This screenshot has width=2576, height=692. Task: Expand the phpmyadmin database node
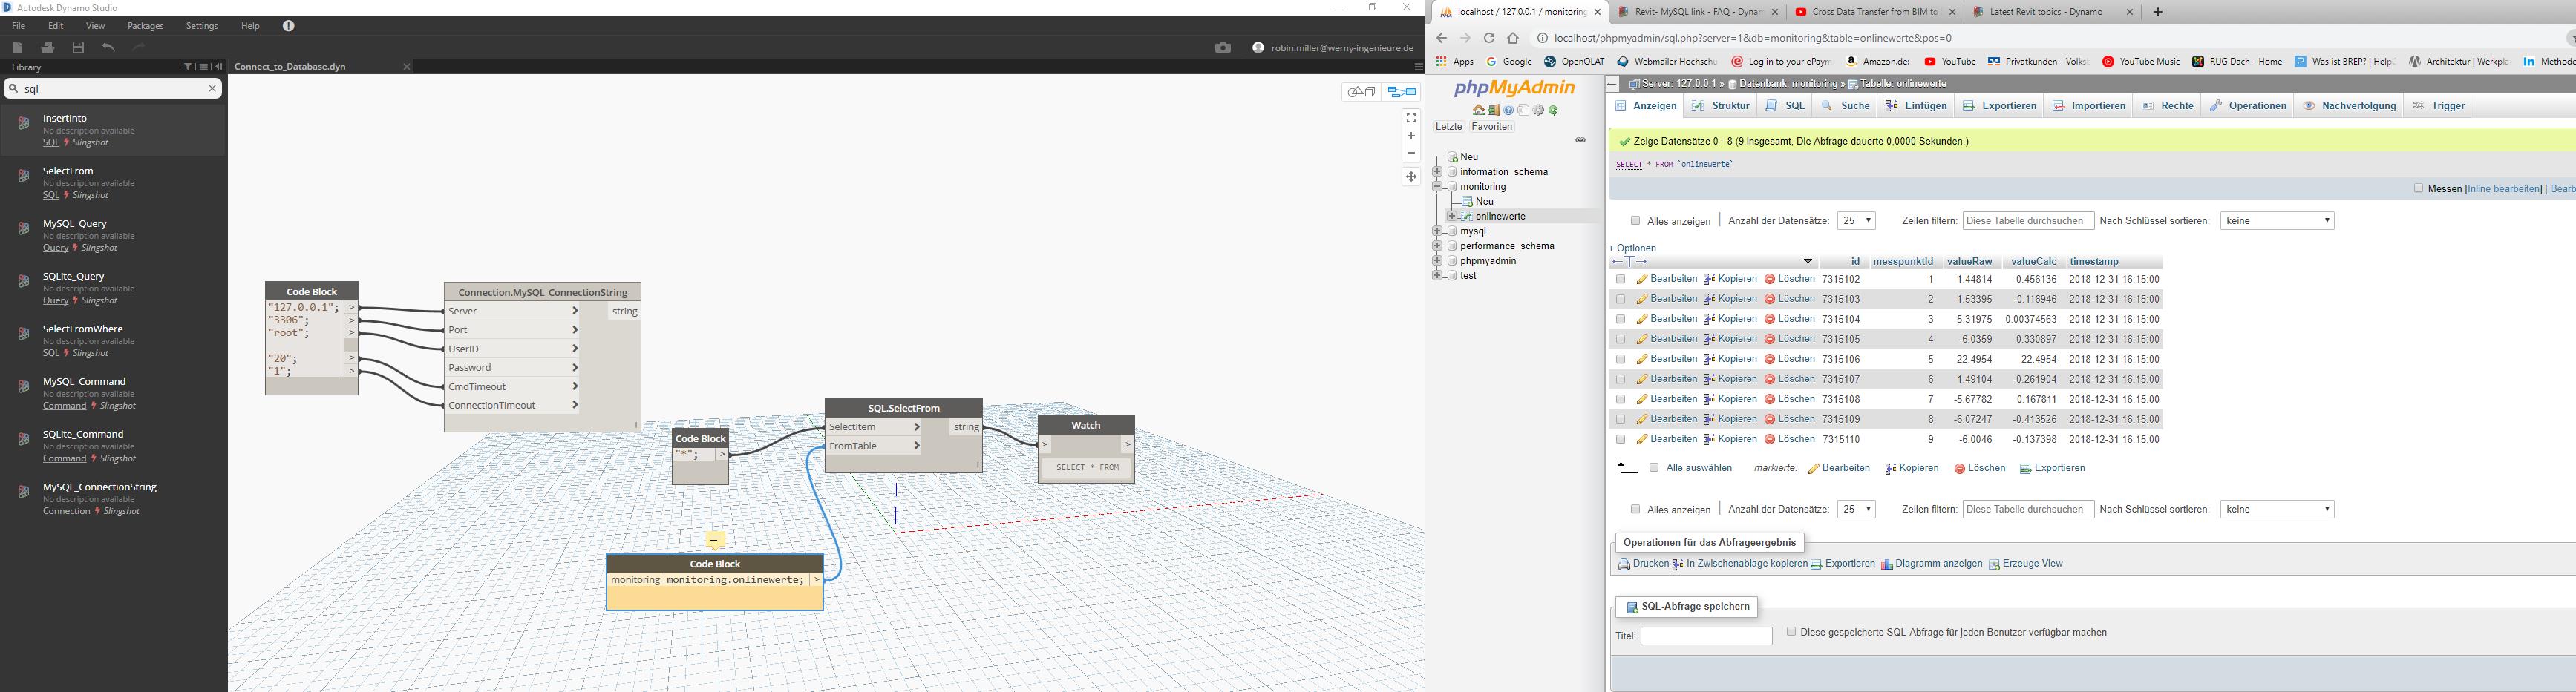(x=1437, y=260)
